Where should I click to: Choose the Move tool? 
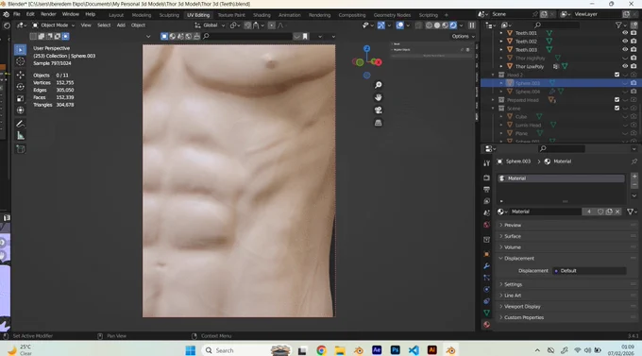click(20, 75)
